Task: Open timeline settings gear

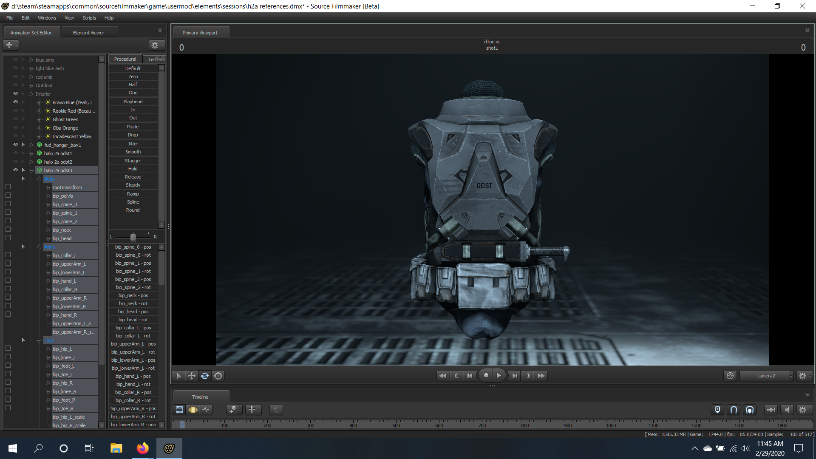Action: pyautogui.click(x=804, y=410)
